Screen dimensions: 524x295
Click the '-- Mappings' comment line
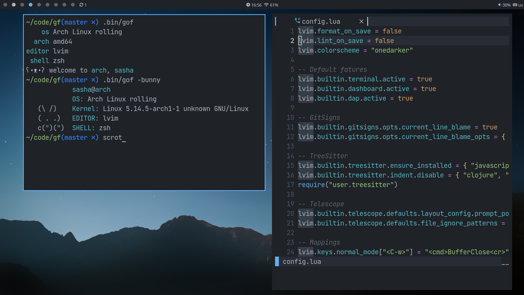coord(319,242)
